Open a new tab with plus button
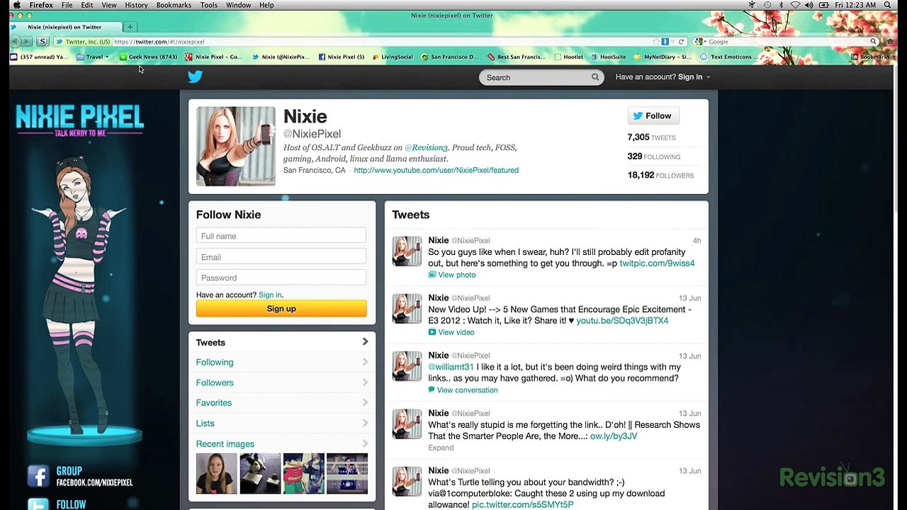907x510 pixels. tap(130, 27)
